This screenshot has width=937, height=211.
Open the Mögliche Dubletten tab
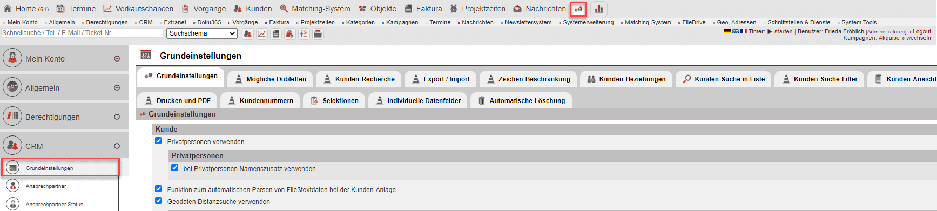(270, 79)
